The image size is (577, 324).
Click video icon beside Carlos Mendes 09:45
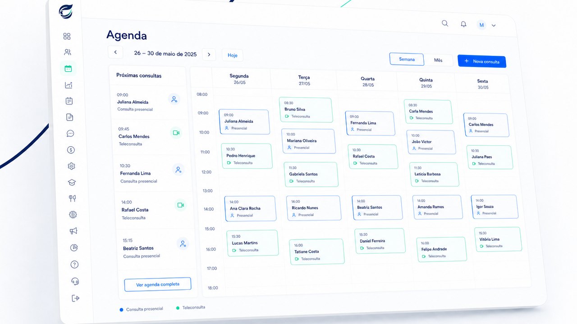176,133
